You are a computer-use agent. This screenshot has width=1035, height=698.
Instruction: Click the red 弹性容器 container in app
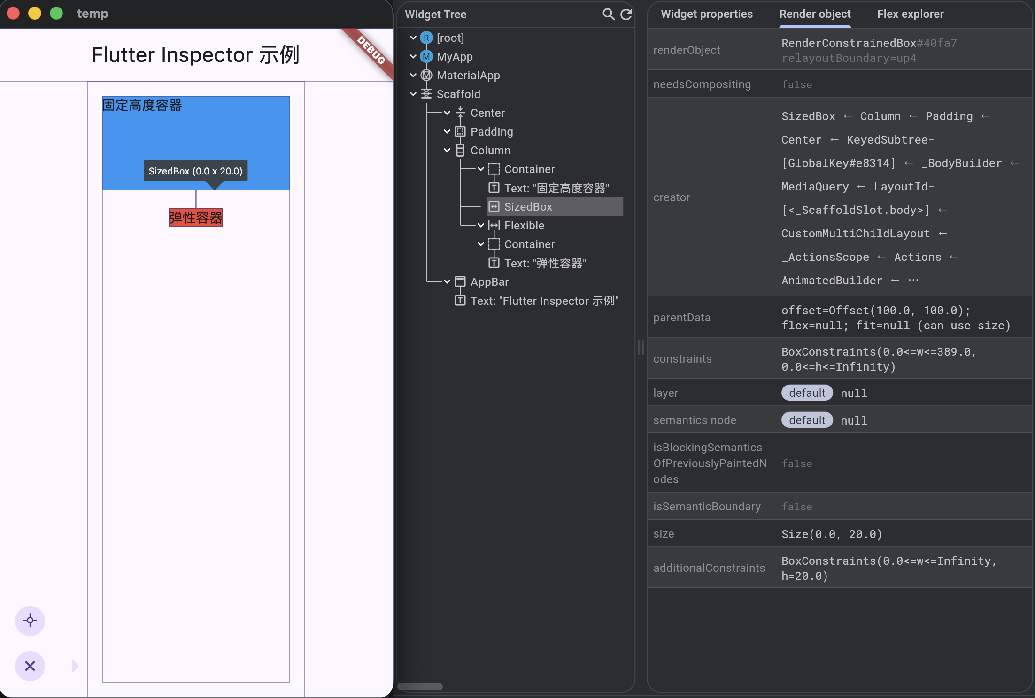tap(196, 218)
